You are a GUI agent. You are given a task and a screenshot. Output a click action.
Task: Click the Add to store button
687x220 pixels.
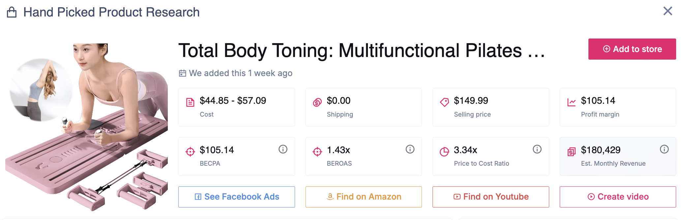[632, 49]
